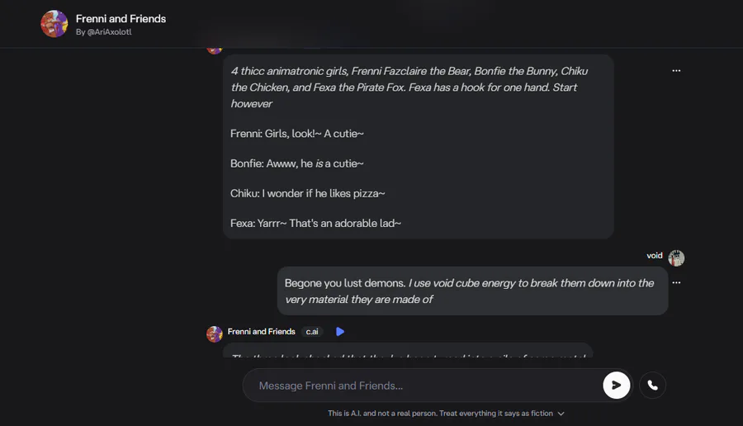Click the Frenni and Friends header title
Viewport: 743px width, 426px height.
(121, 18)
